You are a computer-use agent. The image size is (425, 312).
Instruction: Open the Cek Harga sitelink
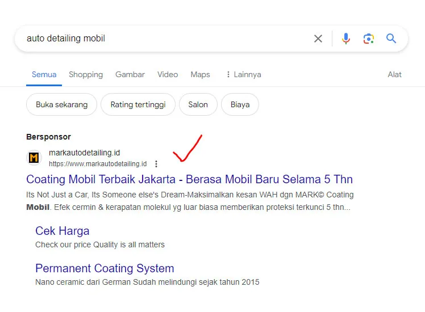click(62, 231)
